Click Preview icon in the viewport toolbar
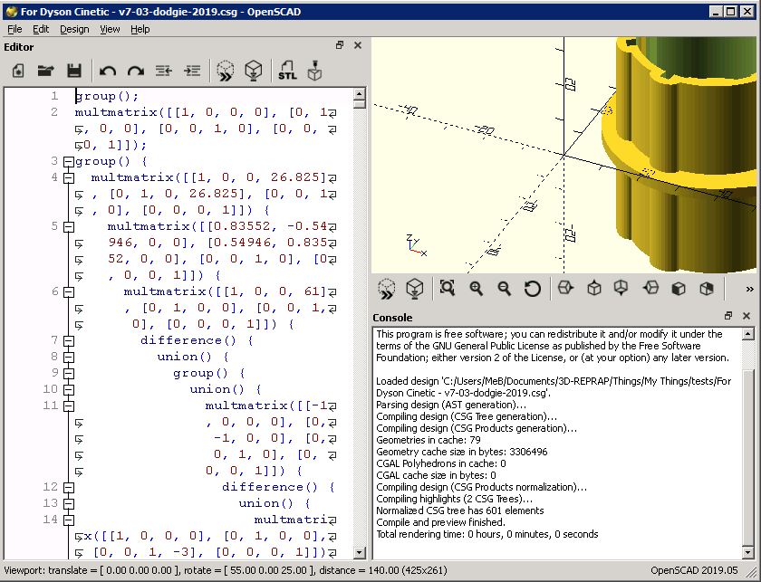Image resolution: width=761 pixels, height=582 pixels. pyautogui.click(x=386, y=289)
